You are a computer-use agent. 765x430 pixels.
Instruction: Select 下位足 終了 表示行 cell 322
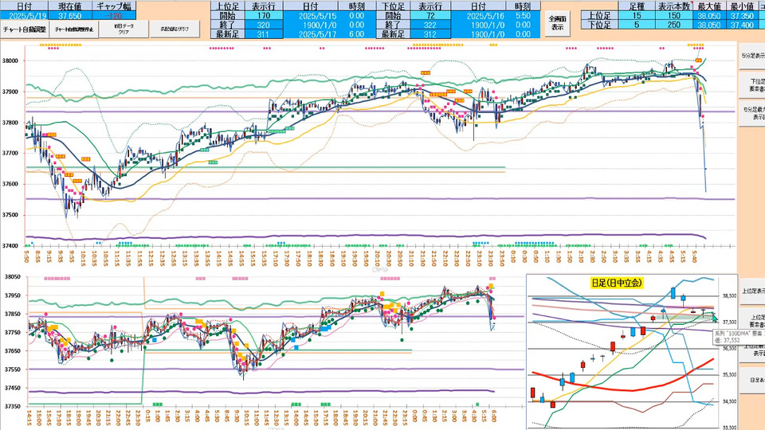tap(430, 25)
